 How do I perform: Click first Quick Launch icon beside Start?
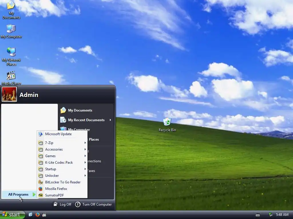point(31,215)
